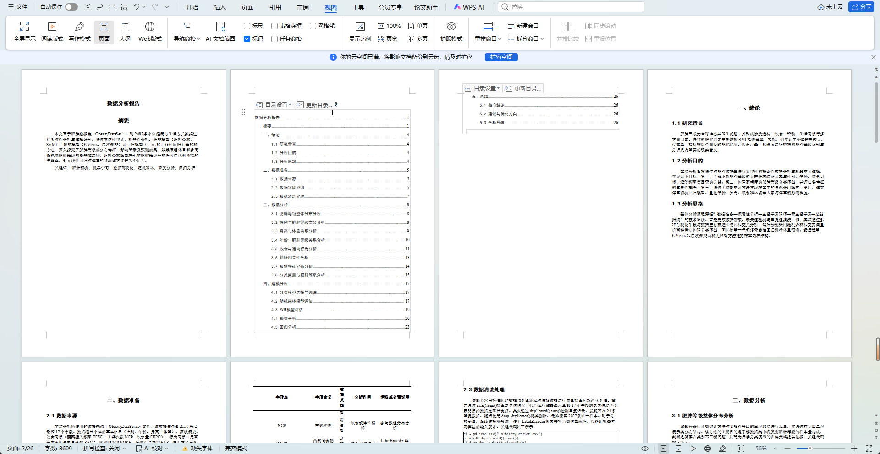Screen dimensions: 880x454
Task: Click the status bar play/reading icon
Action: click(693, 449)
